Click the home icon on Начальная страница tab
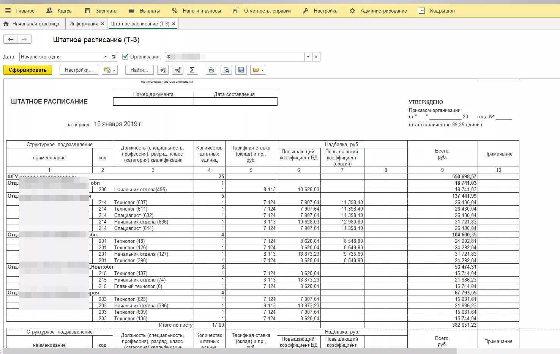The width and height of the screenshot is (560, 354). tap(6, 24)
